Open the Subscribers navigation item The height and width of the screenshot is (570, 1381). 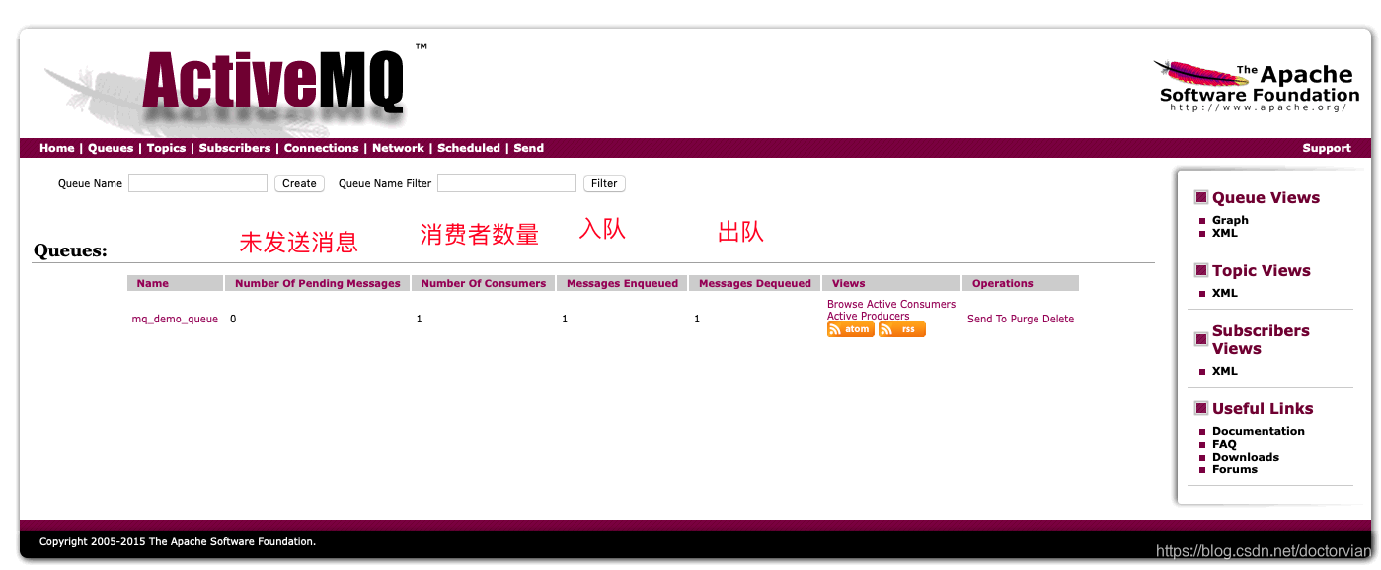click(235, 148)
